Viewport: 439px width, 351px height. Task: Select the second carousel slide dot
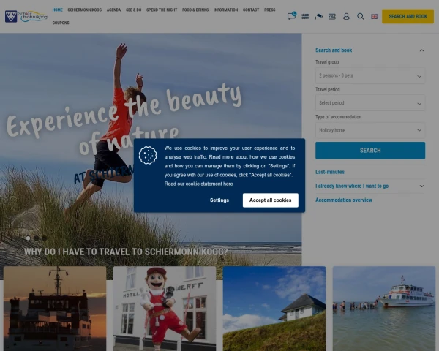pyautogui.click(x=36, y=238)
